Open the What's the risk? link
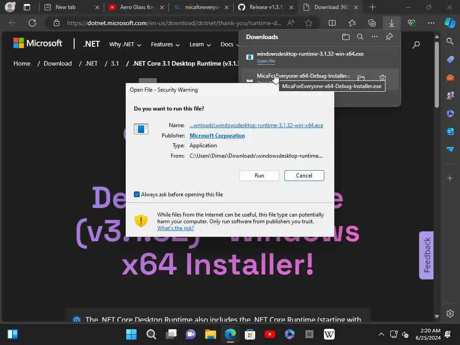Viewport: 460px width, 345px height. tap(176, 228)
